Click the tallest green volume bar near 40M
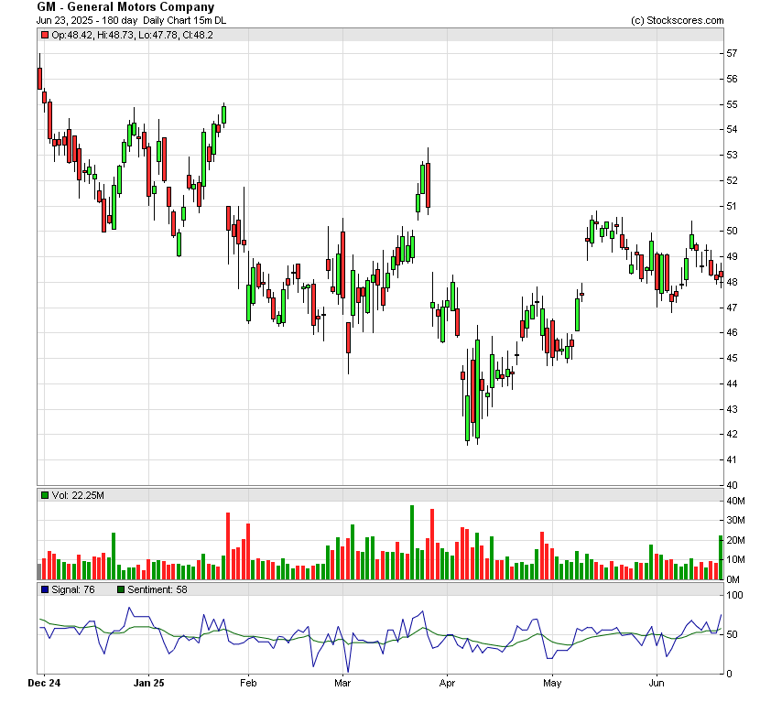Image resolution: width=760 pixels, height=702 pixels. pyautogui.click(x=412, y=543)
